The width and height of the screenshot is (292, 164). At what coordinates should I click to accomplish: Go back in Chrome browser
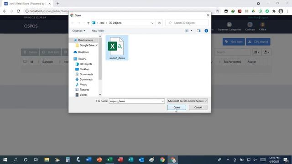tap(5, 11)
